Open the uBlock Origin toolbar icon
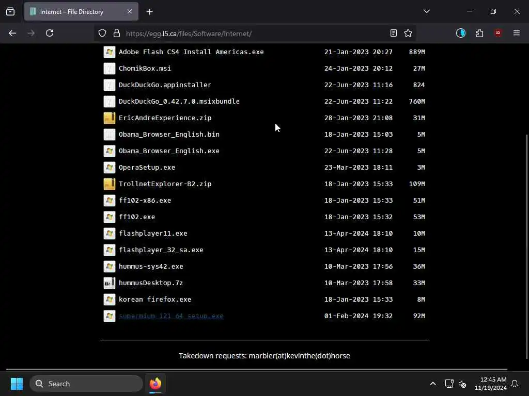 pyautogui.click(x=497, y=33)
